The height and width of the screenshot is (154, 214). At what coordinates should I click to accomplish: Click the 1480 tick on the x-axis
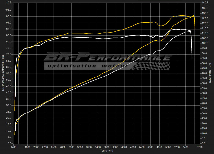(x=14, y=147)
